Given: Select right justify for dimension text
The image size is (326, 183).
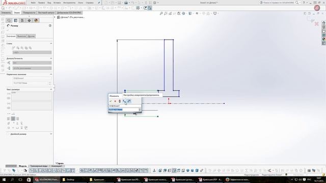Looking at the screenshot, I should pos(17,118).
